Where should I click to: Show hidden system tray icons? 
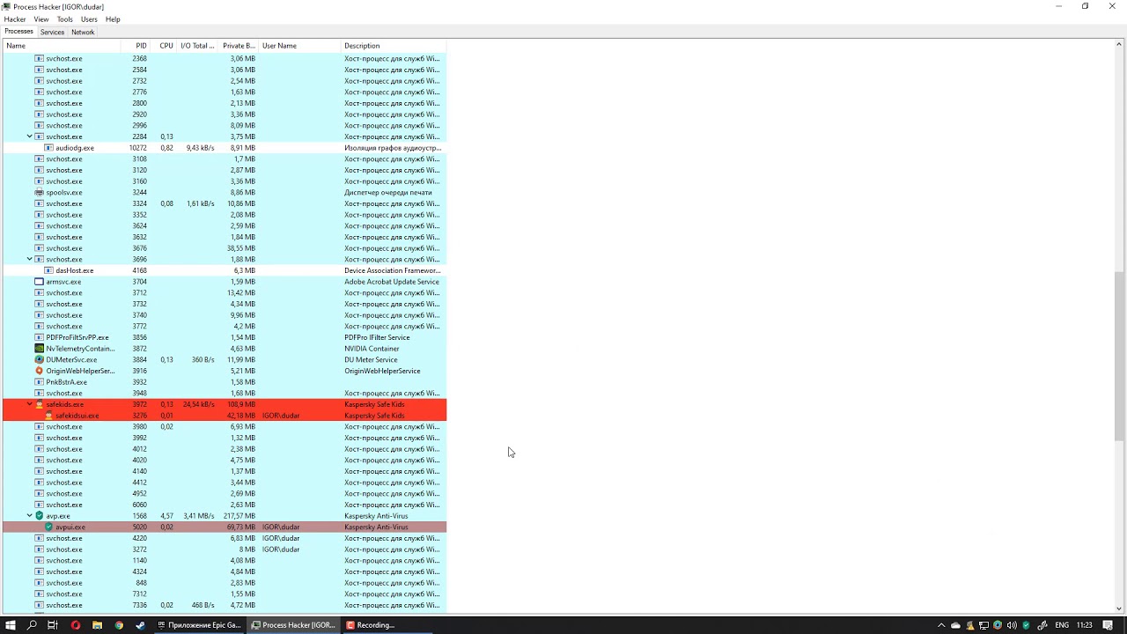pos(941,625)
